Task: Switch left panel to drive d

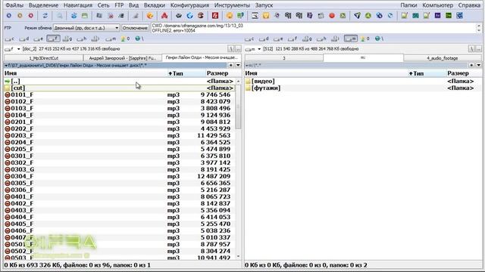Action: (x=24, y=39)
